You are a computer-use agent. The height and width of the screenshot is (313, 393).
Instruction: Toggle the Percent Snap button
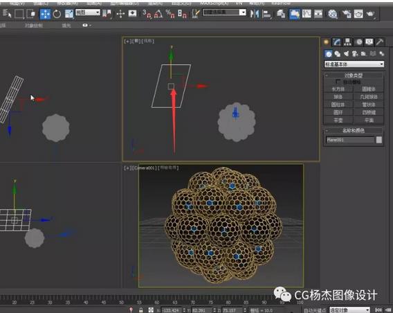tap(170, 14)
